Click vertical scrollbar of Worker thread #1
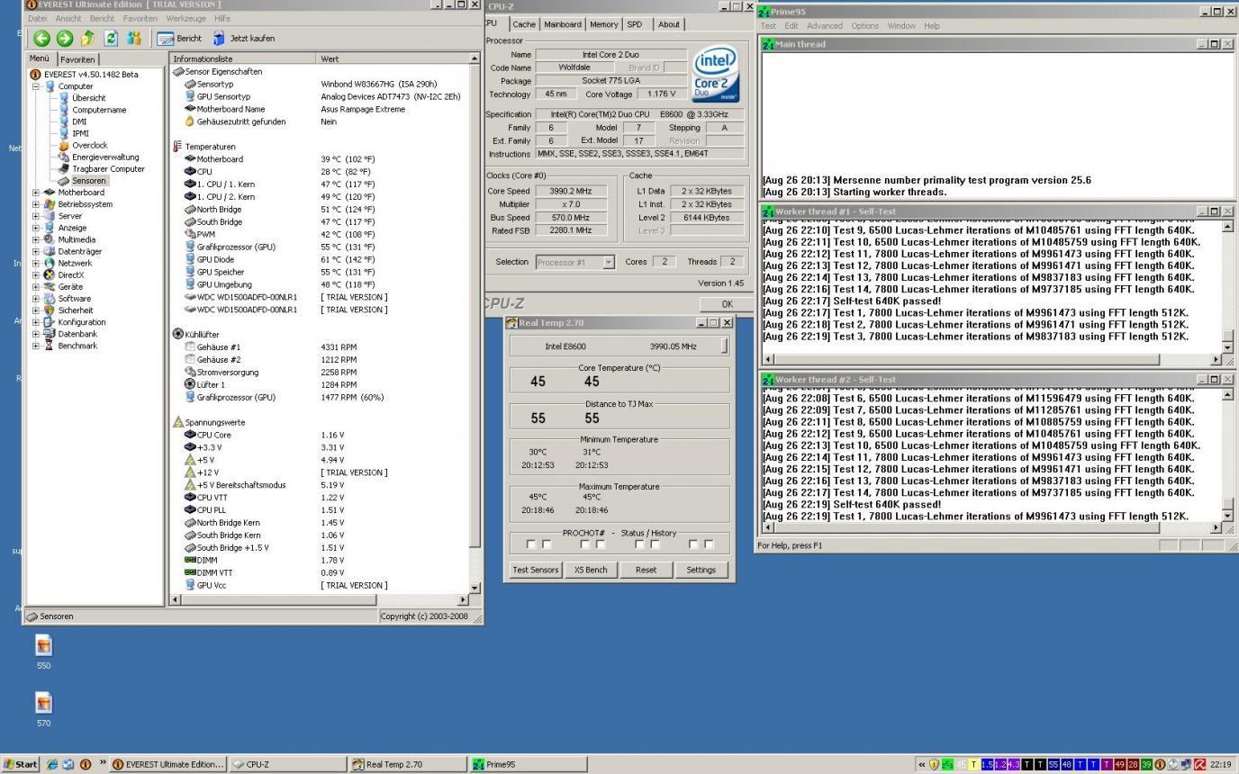The width and height of the screenshot is (1239, 774). (1227, 285)
